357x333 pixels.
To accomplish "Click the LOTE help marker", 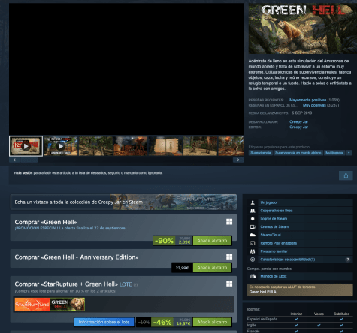I will (135, 285).
